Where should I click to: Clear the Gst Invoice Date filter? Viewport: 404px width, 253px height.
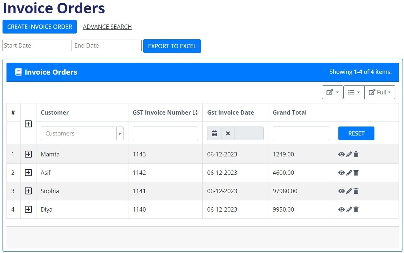click(228, 133)
